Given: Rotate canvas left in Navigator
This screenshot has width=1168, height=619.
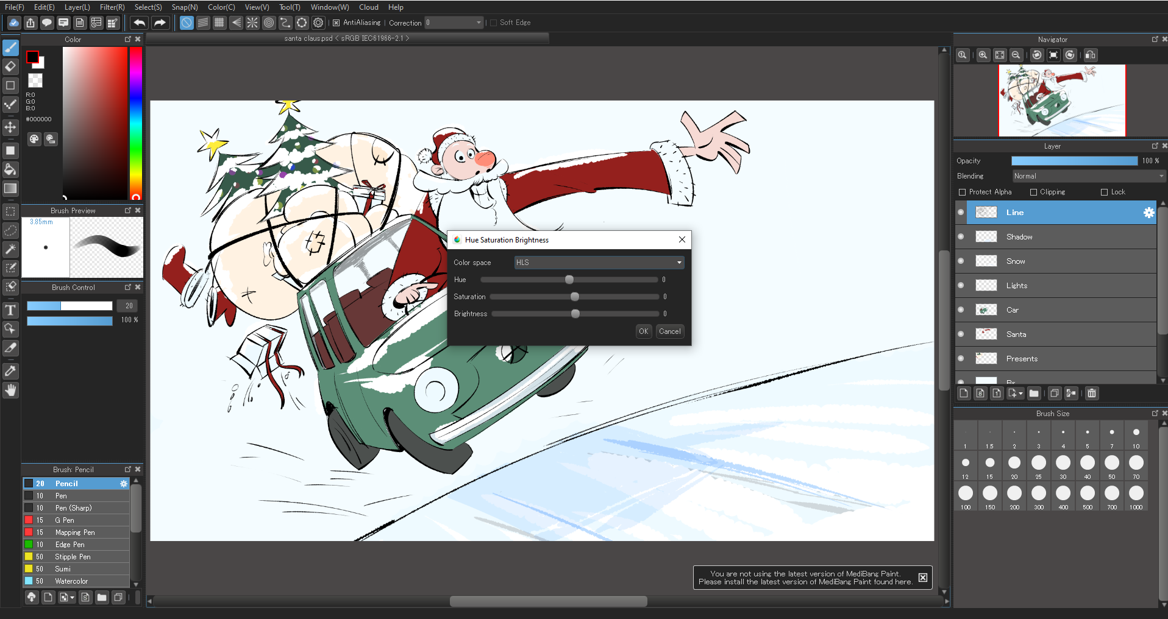Looking at the screenshot, I should click(x=1037, y=55).
